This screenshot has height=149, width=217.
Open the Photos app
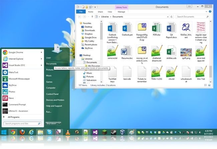tap(23, 92)
